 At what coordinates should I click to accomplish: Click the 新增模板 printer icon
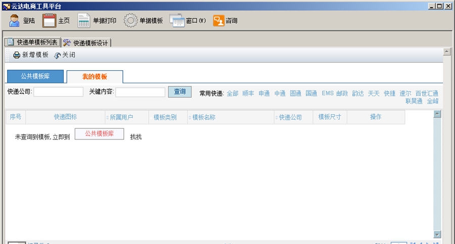[17, 55]
